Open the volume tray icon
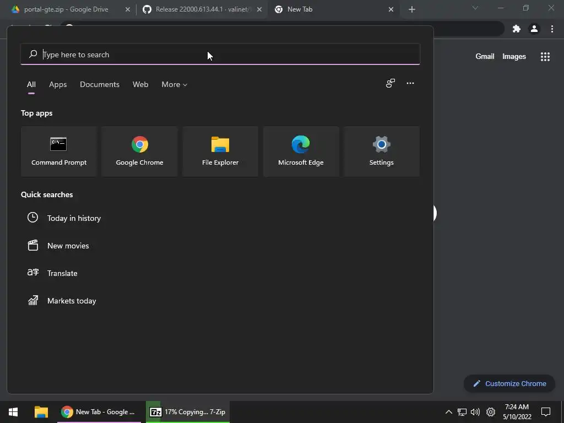Image resolution: width=564 pixels, height=423 pixels. (475, 412)
